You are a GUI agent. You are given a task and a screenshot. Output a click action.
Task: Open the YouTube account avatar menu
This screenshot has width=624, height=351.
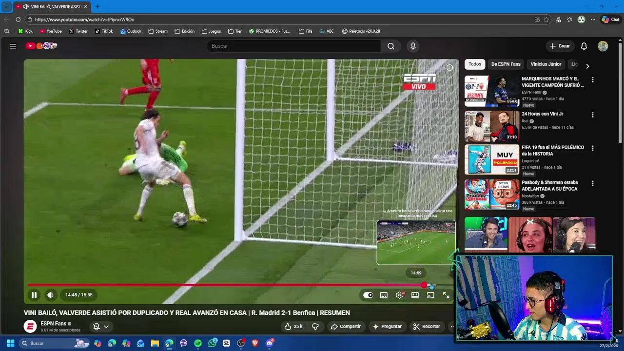pyautogui.click(x=603, y=46)
